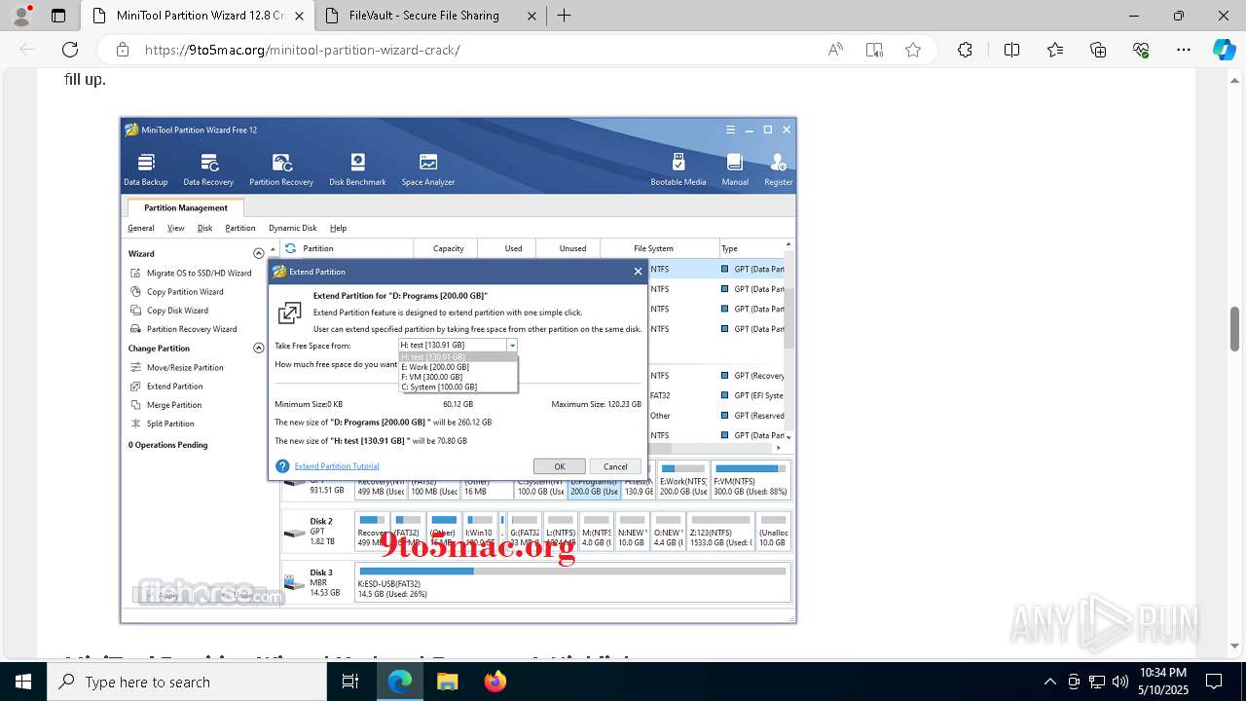Open the Partition menu

pyautogui.click(x=240, y=228)
